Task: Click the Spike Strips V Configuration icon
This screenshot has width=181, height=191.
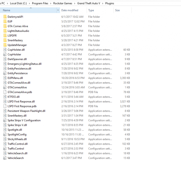Action: (5, 120)
